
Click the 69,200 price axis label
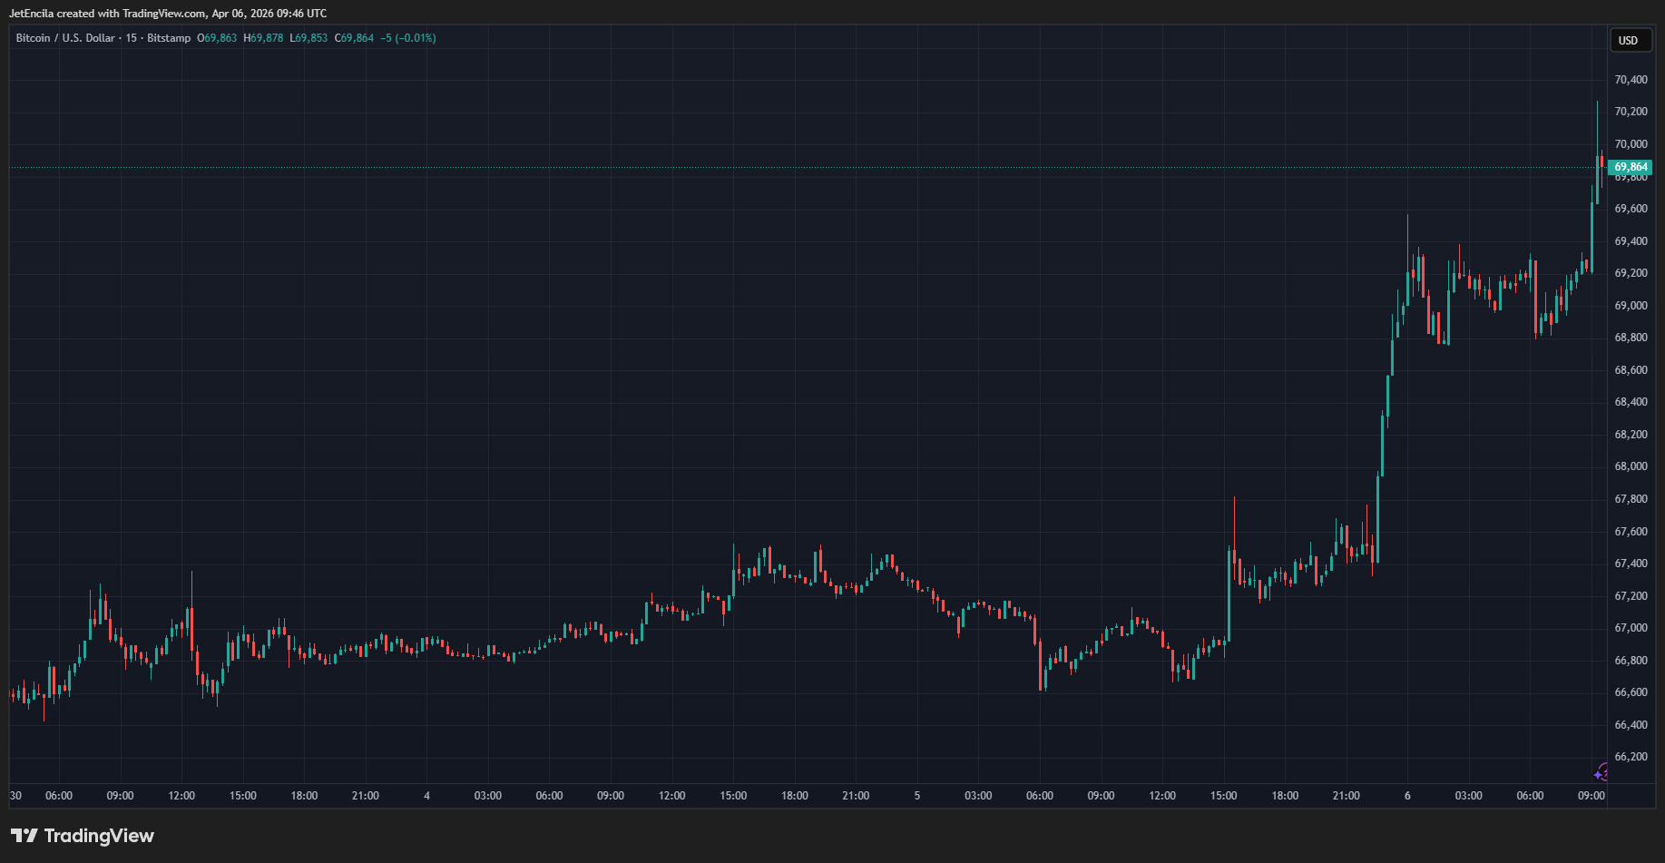tap(1631, 273)
